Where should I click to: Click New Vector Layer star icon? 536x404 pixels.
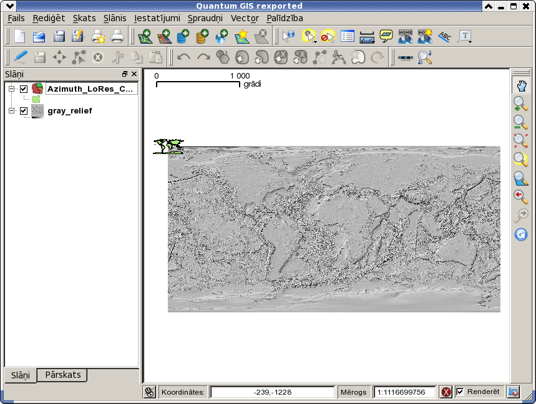coord(241,36)
